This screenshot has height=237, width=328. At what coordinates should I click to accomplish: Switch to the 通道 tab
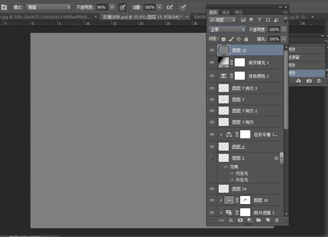(x=225, y=12)
